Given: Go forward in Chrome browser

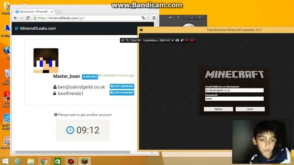Looking at the screenshot, I should (22, 18).
